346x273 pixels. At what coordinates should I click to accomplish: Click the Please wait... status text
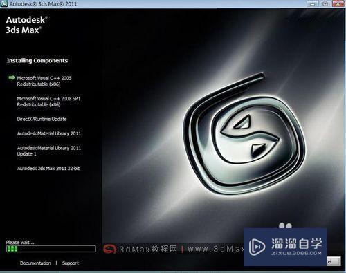(20, 242)
